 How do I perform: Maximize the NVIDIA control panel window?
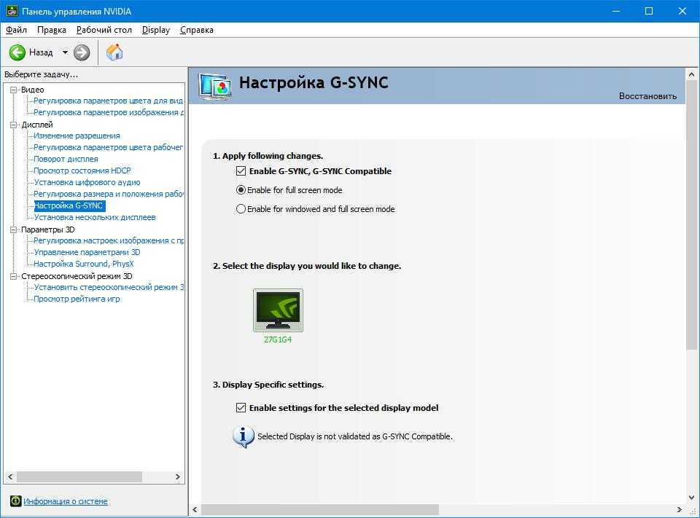(649, 11)
